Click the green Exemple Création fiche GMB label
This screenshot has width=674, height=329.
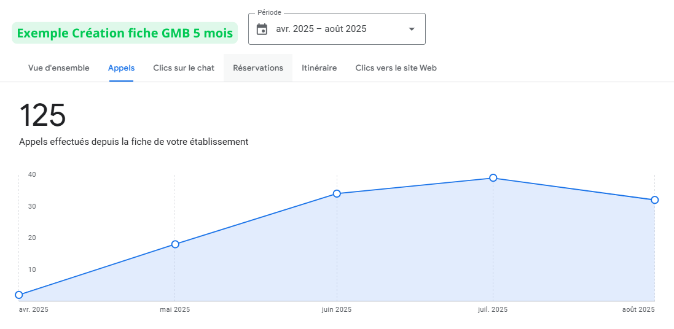coord(125,33)
